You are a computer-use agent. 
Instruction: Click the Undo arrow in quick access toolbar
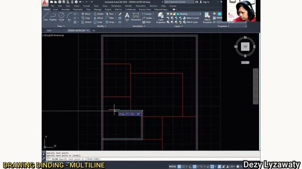tap(81, 2)
